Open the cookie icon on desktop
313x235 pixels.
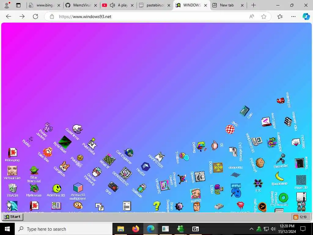(78, 205)
